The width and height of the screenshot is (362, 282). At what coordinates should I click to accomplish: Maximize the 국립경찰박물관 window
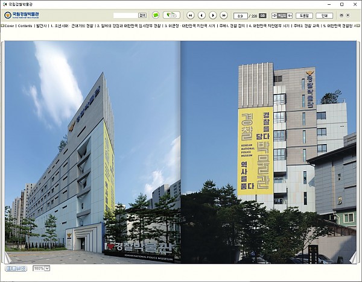click(x=342, y=4)
